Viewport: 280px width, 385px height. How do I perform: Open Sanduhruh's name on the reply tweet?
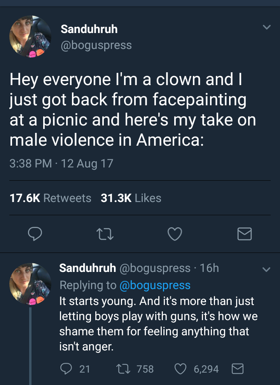pyautogui.click(x=87, y=268)
